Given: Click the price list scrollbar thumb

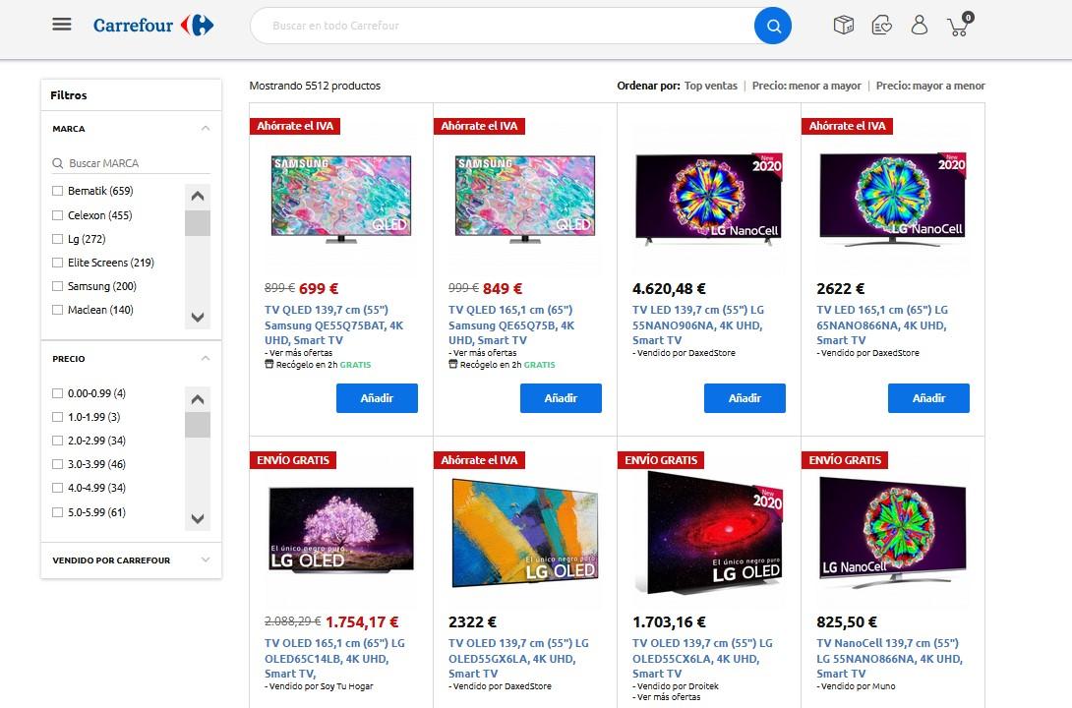Looking at the screenshot, I should (198, 425).
